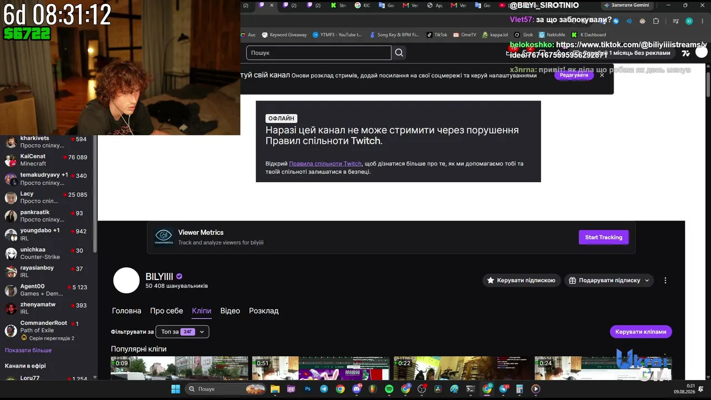Launch Photoshop from the taskbar

(x=308, y=389)
